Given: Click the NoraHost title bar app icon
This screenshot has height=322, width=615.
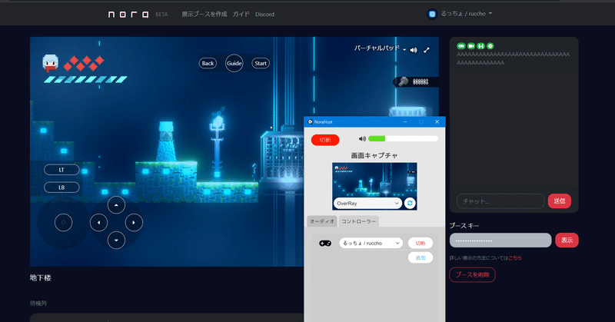Looking at the screenshot, I should tap(310, 122).
